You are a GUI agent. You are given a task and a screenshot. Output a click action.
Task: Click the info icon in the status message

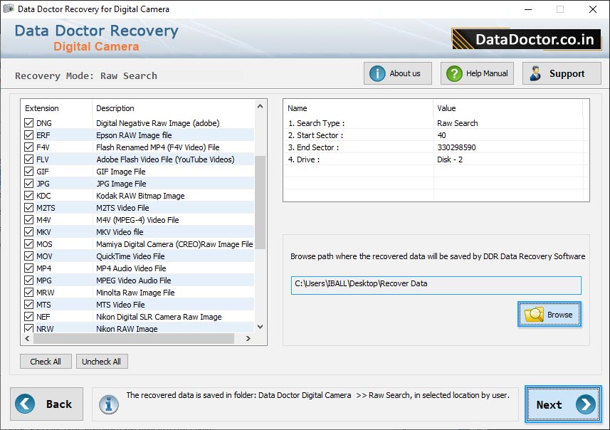click(x=108, y=404)
